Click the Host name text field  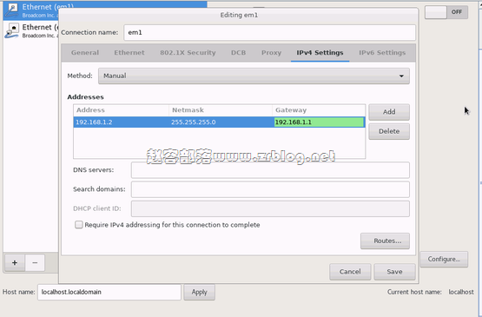[x=109, y=292]
